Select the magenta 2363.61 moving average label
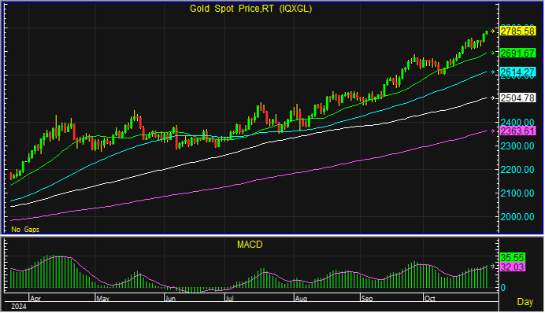 (517, 131)
